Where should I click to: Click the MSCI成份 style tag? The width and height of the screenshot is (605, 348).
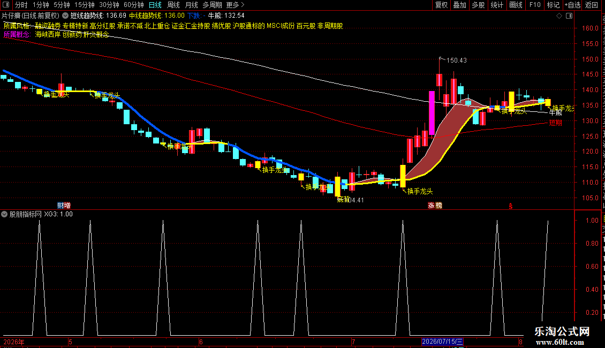tap(281, 26)
